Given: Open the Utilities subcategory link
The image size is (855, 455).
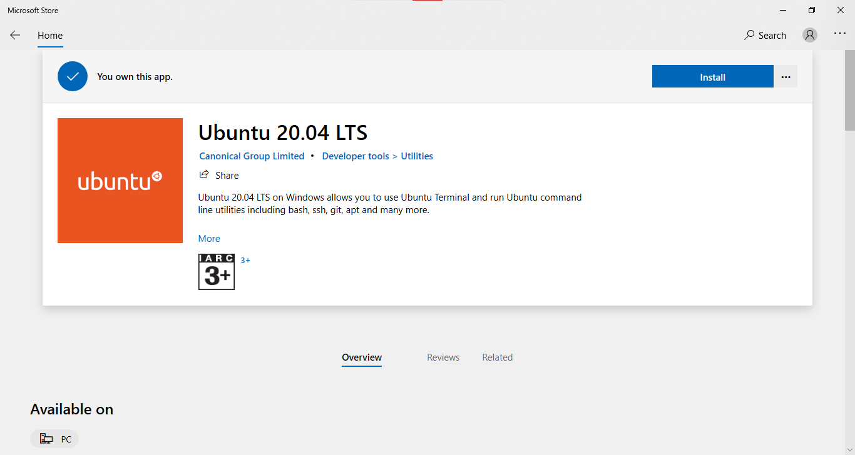Looking at the screenshot, I should click(417, 156).
